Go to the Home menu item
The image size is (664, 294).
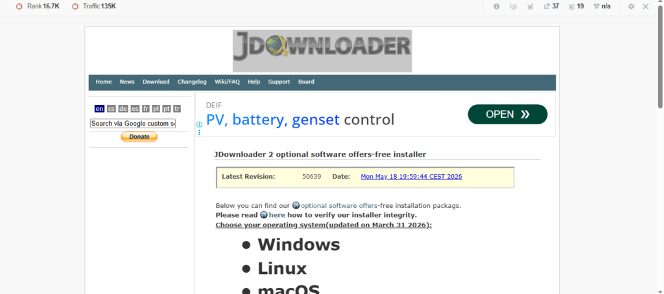point(104,82)
